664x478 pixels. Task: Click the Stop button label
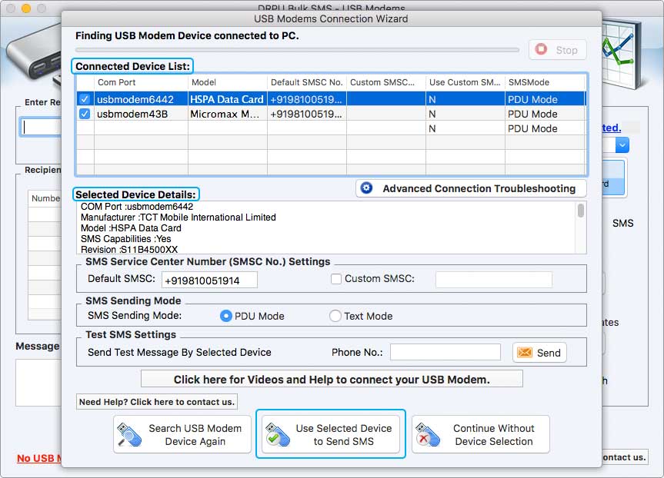point(566,50)
